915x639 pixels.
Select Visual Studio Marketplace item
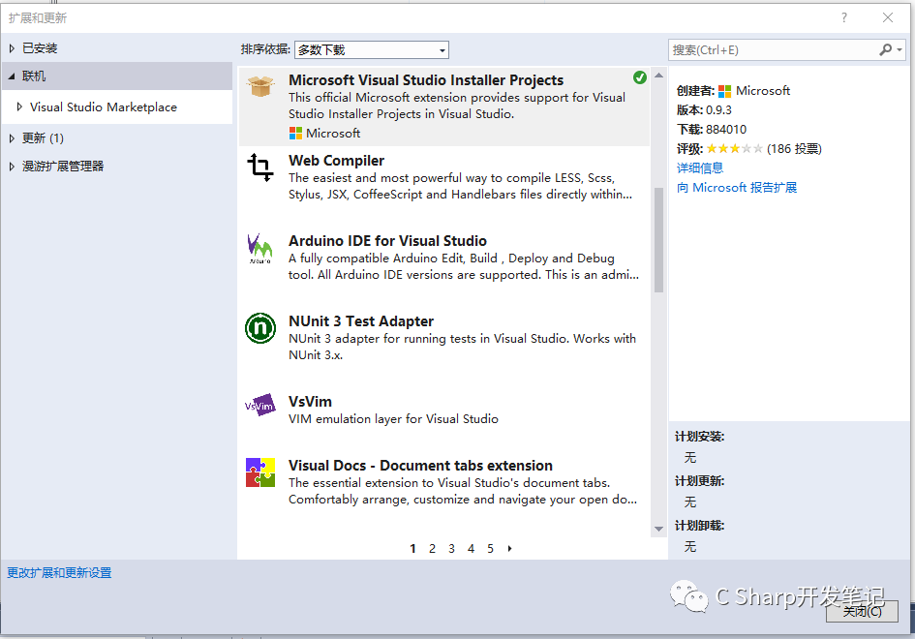(x=104, y=107)
